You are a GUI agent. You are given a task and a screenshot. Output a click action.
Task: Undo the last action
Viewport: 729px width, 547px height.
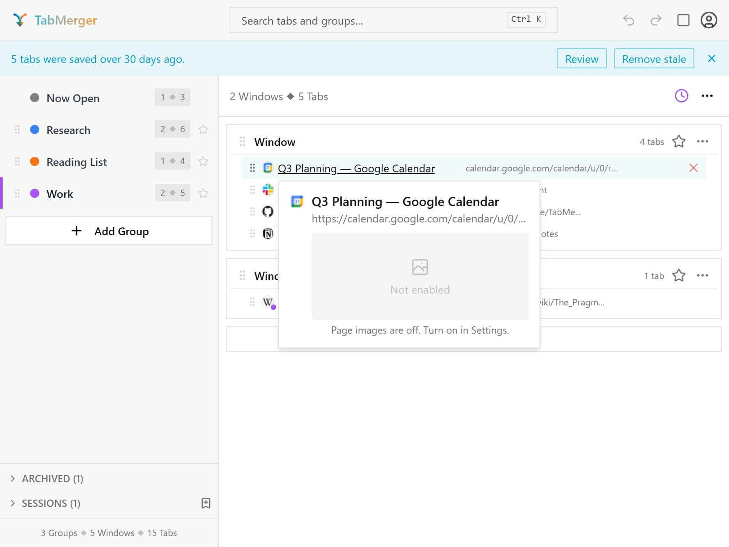pos(629,20)
